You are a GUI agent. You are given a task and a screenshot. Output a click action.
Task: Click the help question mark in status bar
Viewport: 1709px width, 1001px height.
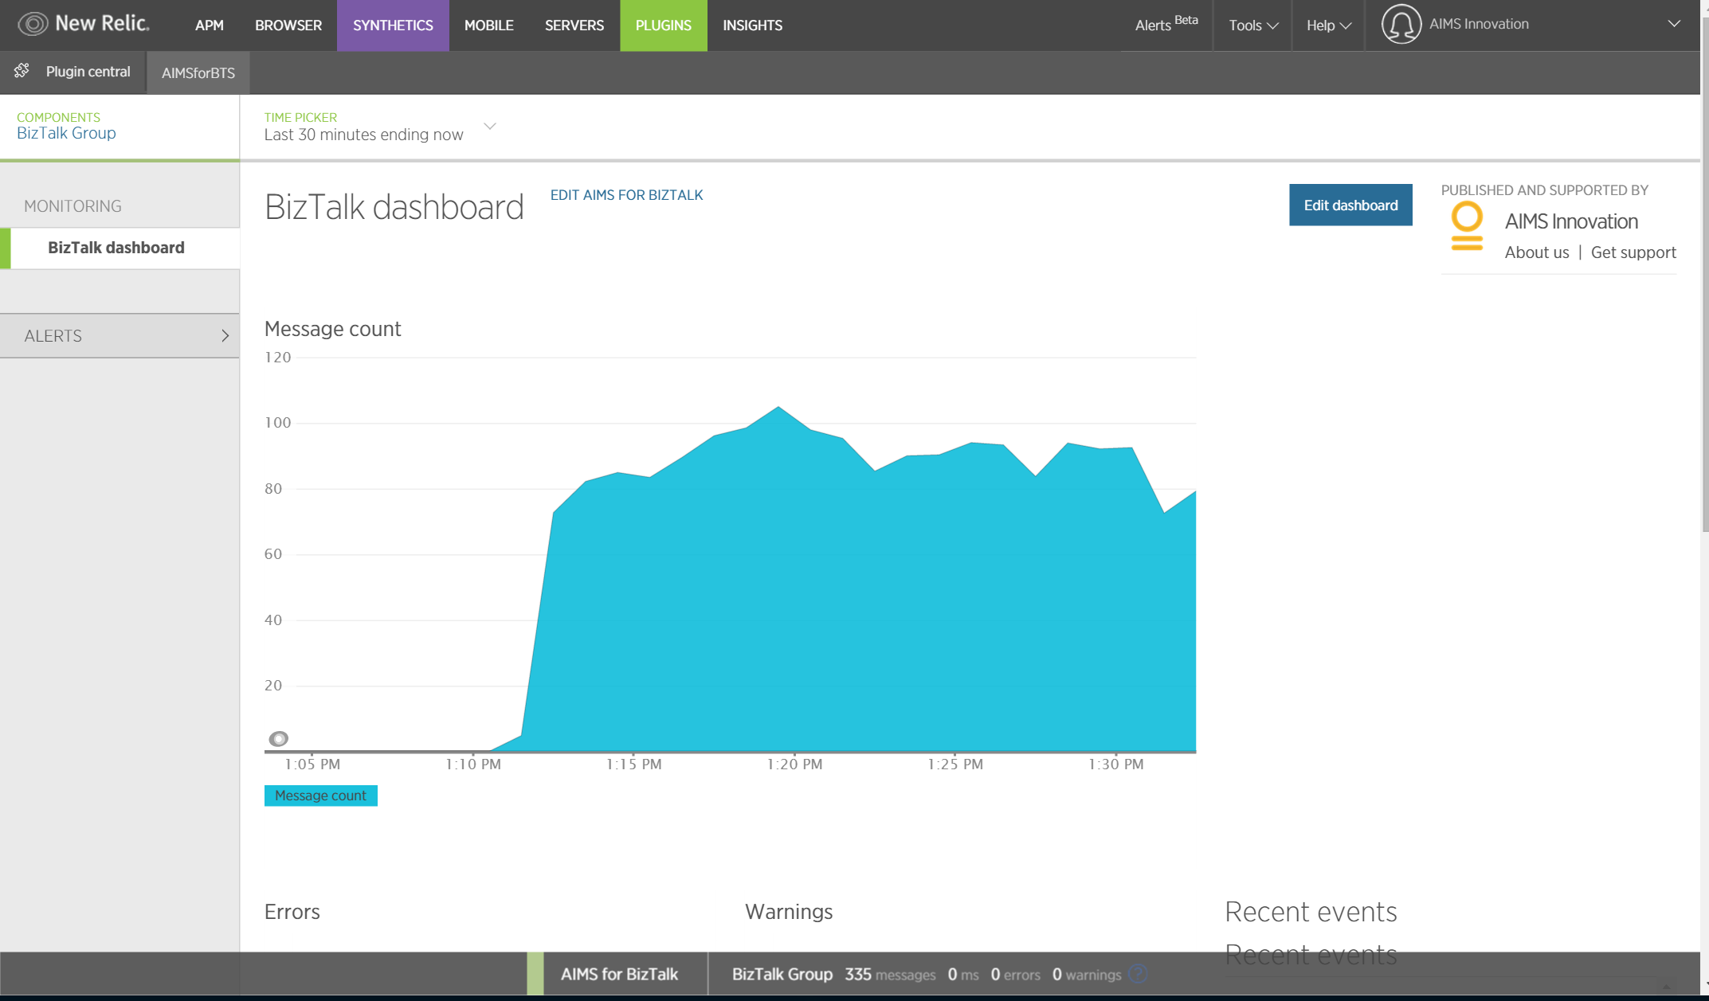(1138, 973)
